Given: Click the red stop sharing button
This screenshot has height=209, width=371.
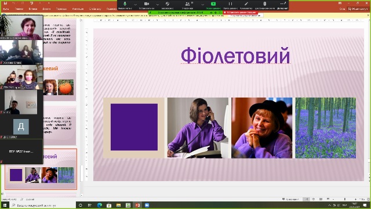Looking at the screenshot, I should point(240,12).
